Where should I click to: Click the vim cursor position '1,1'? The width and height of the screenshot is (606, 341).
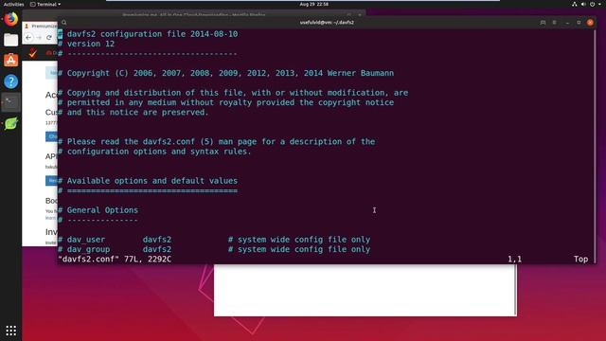514,259
